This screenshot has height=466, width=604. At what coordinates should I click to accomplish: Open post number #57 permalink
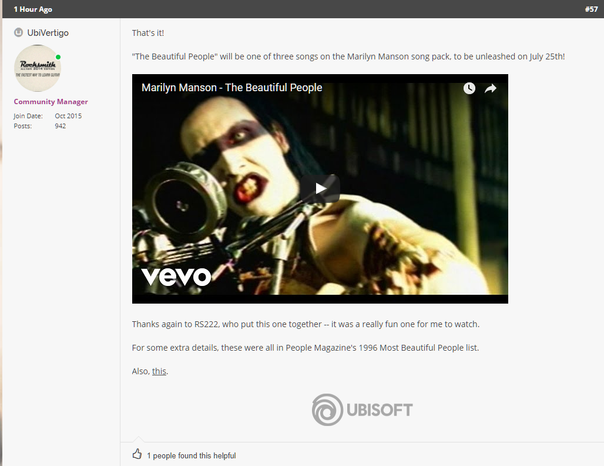(x=591, y=9)
